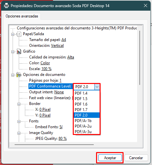Click the printer icon in title bar
Screen dimensions: 152x165
tap(6, 5)
